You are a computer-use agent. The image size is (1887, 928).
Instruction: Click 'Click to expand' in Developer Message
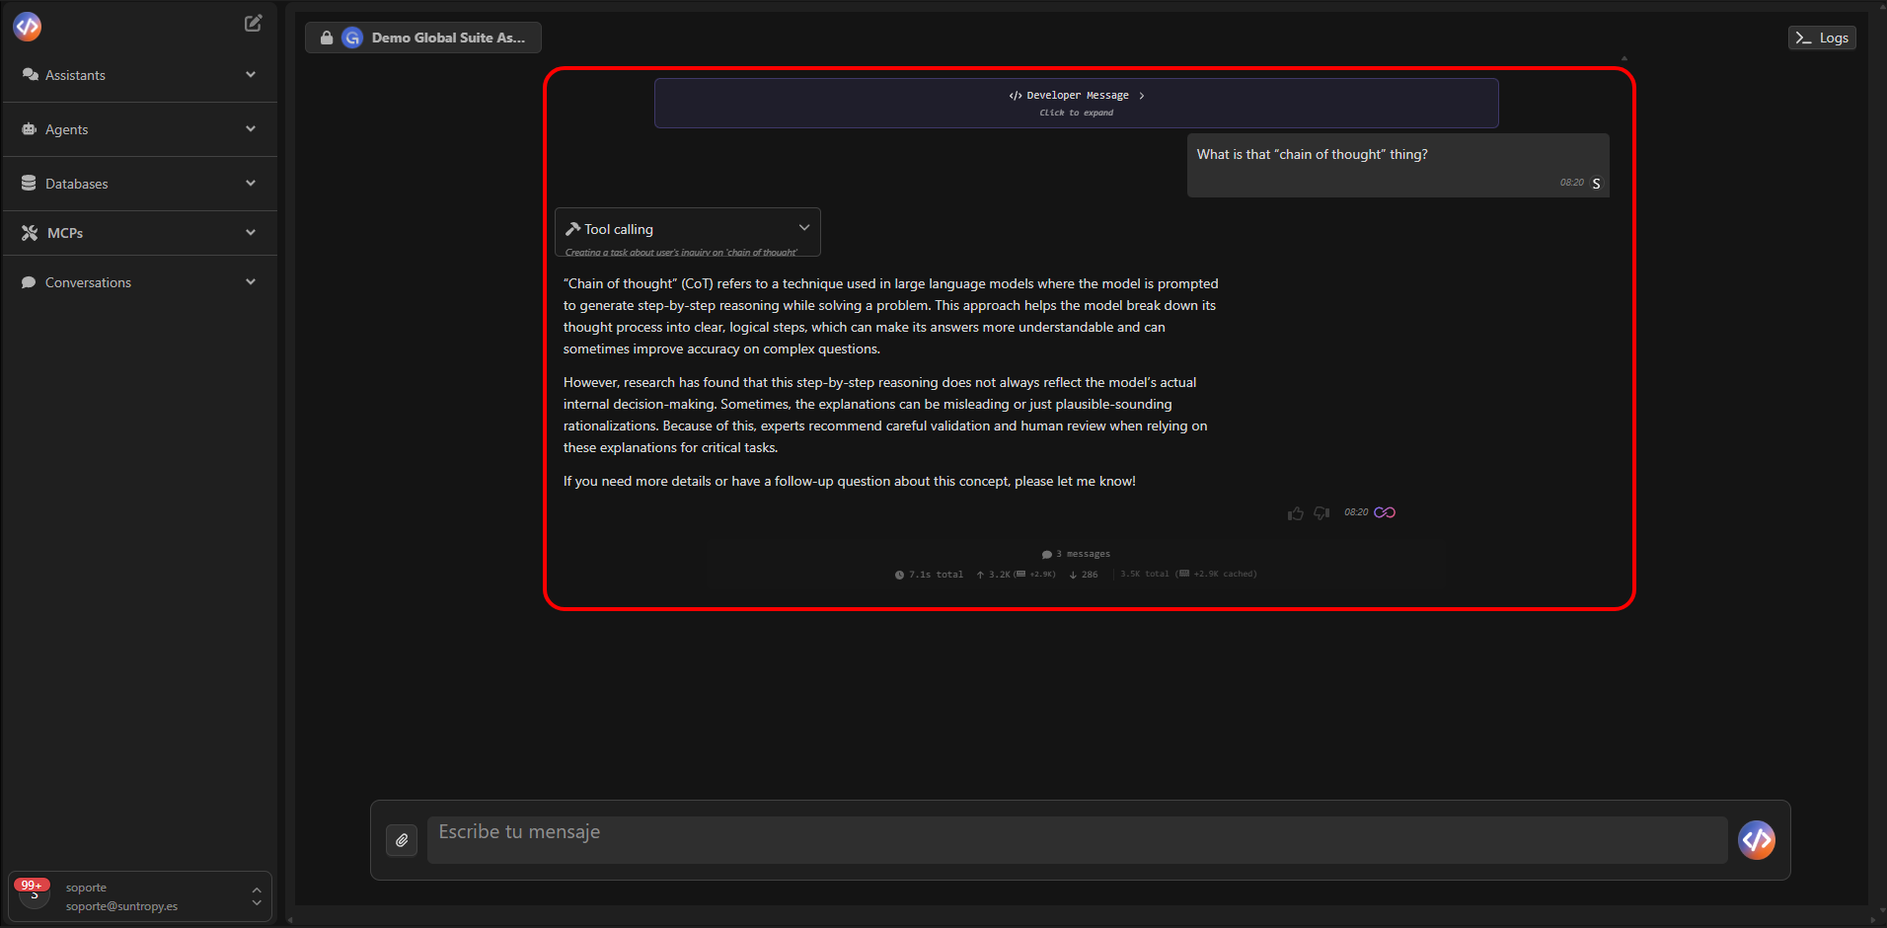(1076, 114)
